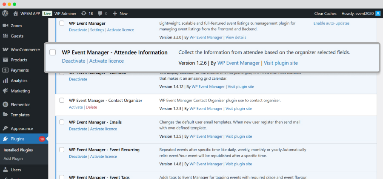Click the Products box icon
Screen dimensions: 383x179
point(6,60)
